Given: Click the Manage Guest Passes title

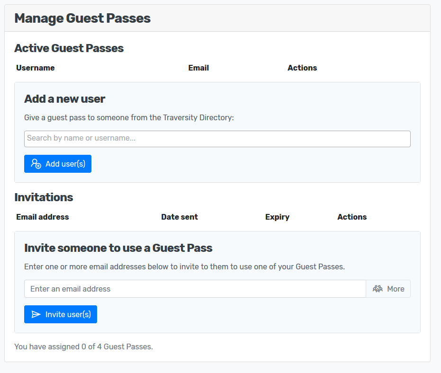Looking at the screenshot, I should pos(82,18).
